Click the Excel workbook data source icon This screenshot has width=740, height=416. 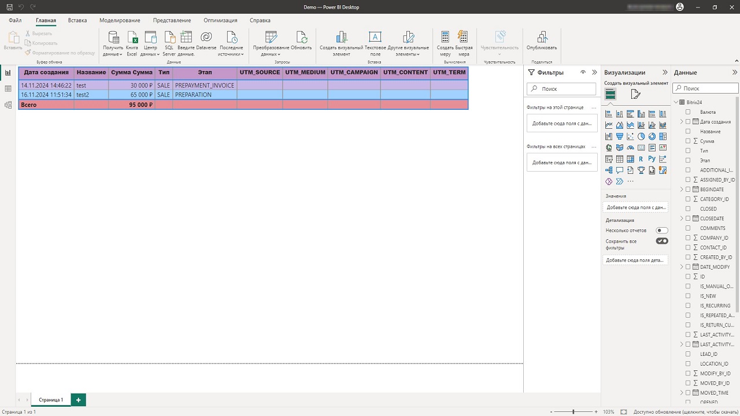[x=132, y=38]
